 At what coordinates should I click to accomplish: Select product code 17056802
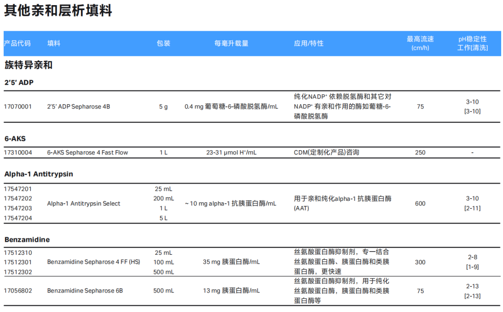pyautogui.click(x=18, y=291)
